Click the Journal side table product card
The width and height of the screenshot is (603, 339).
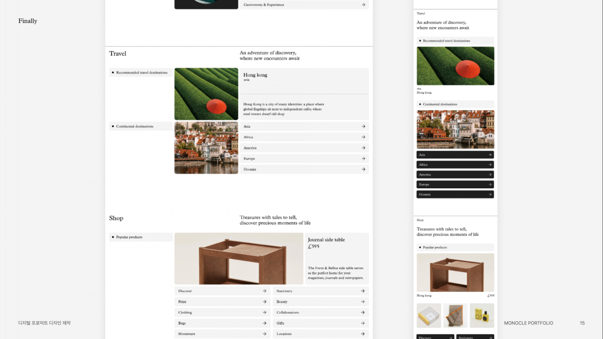pos(336,258)
